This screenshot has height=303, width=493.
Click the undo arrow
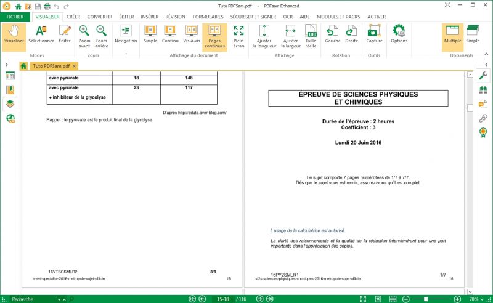click(57, 6)
